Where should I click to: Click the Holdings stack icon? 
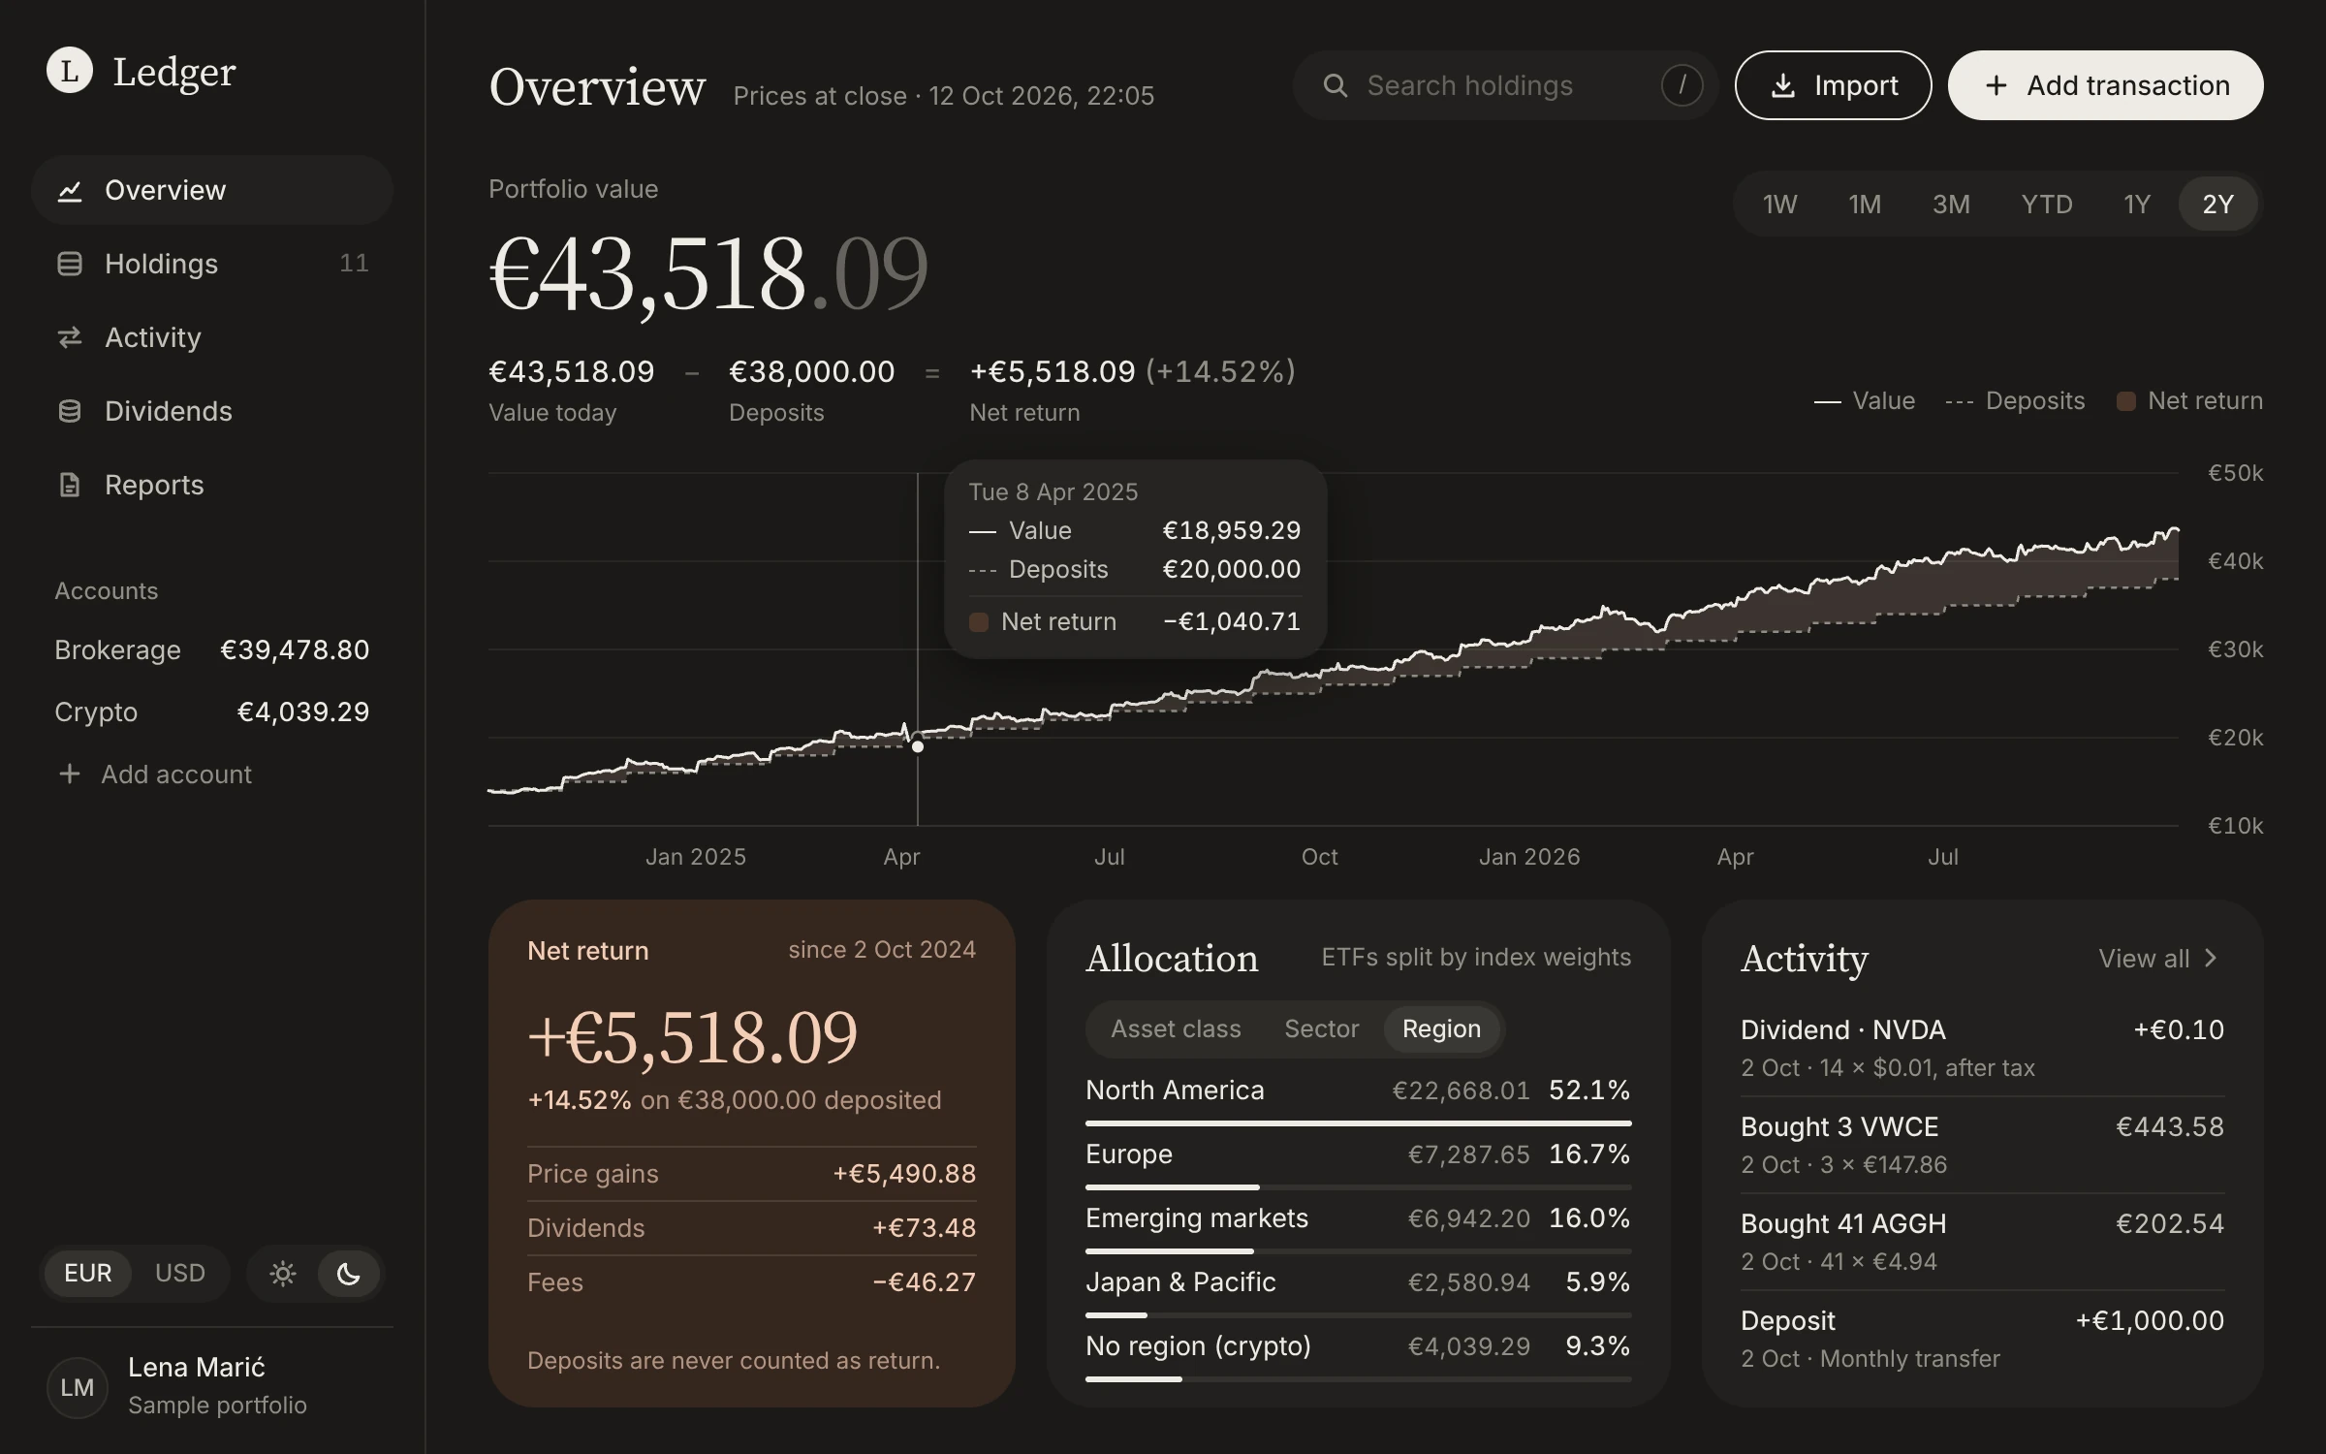coord(70,264)
